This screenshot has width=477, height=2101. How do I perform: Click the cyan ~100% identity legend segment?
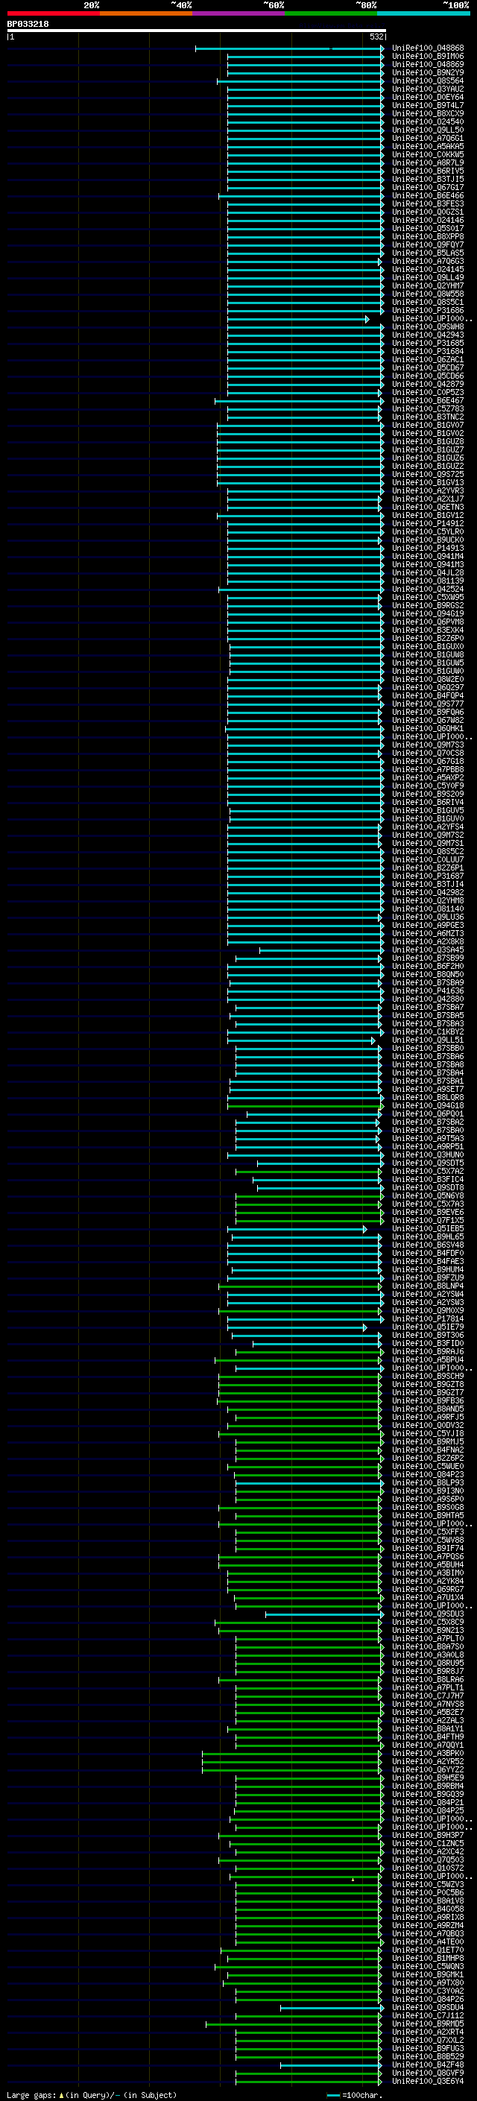pyautogui.click(x=423, y=13)
